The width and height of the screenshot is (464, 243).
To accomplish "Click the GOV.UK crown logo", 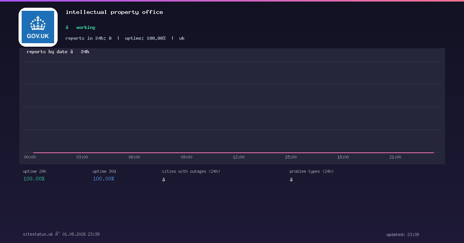I will 38,27.
